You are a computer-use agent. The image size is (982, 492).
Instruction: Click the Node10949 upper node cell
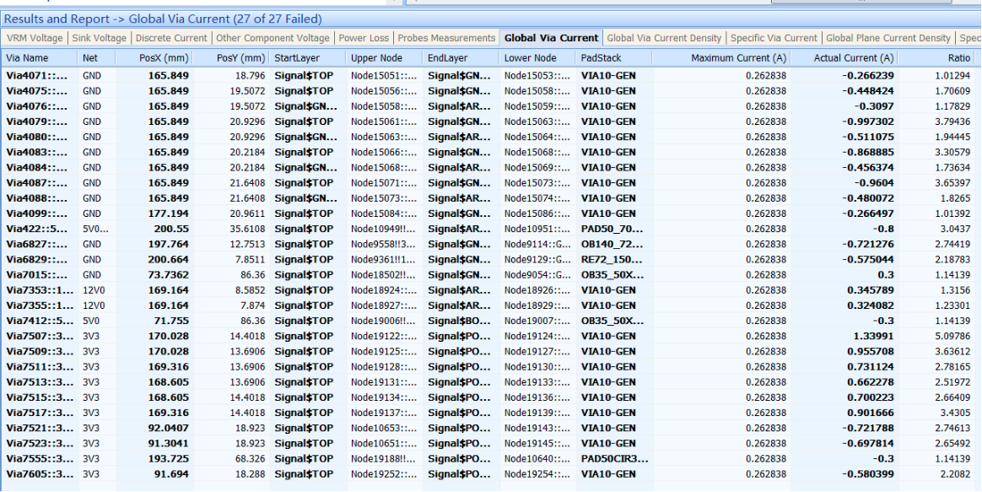(x=384, y=229)
